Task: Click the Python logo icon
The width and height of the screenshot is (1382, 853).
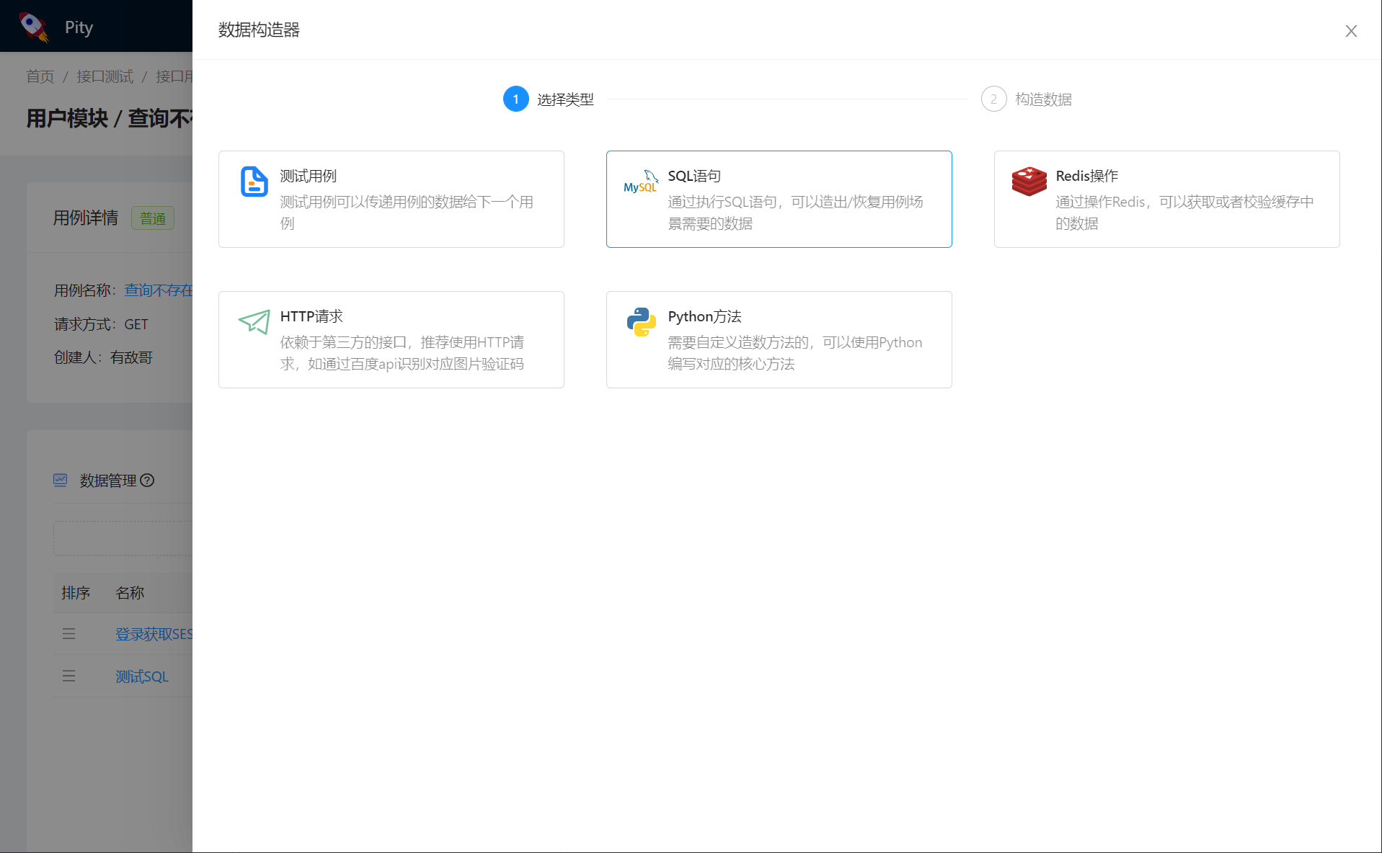Action: 641,322
